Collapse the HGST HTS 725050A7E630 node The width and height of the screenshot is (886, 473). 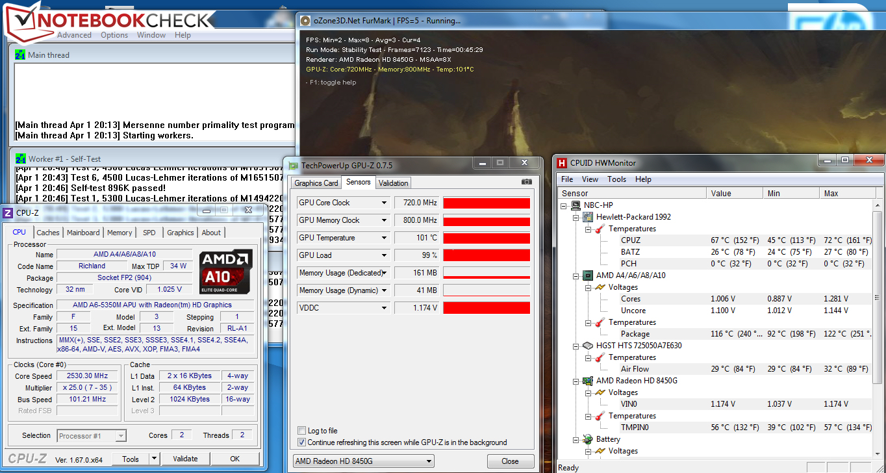click(575, 346)
